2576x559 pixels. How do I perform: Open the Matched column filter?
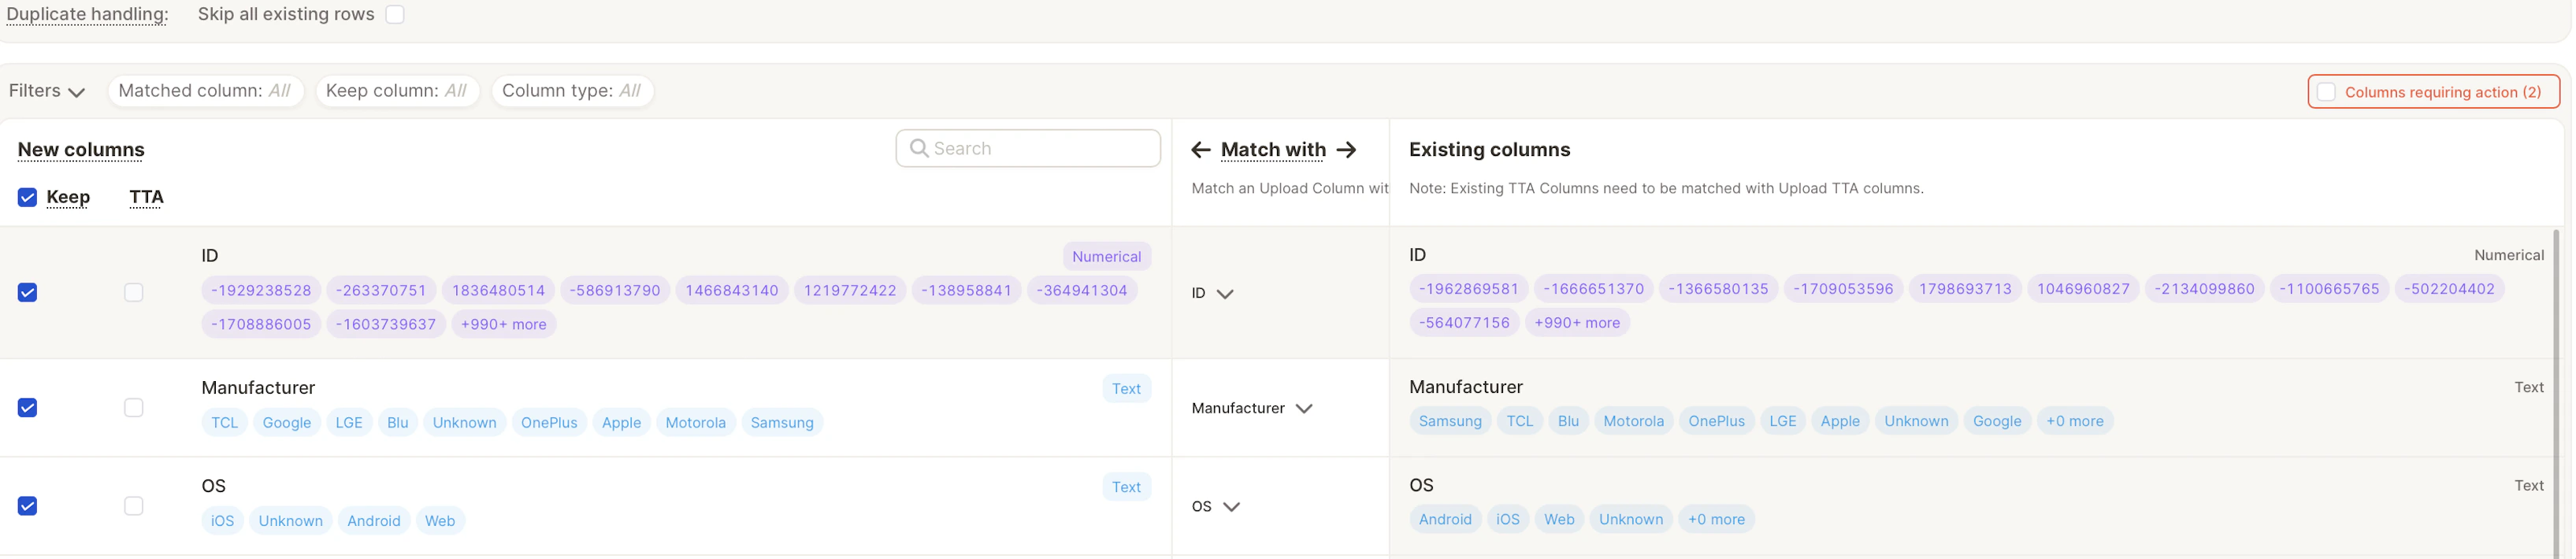[205, 91]
